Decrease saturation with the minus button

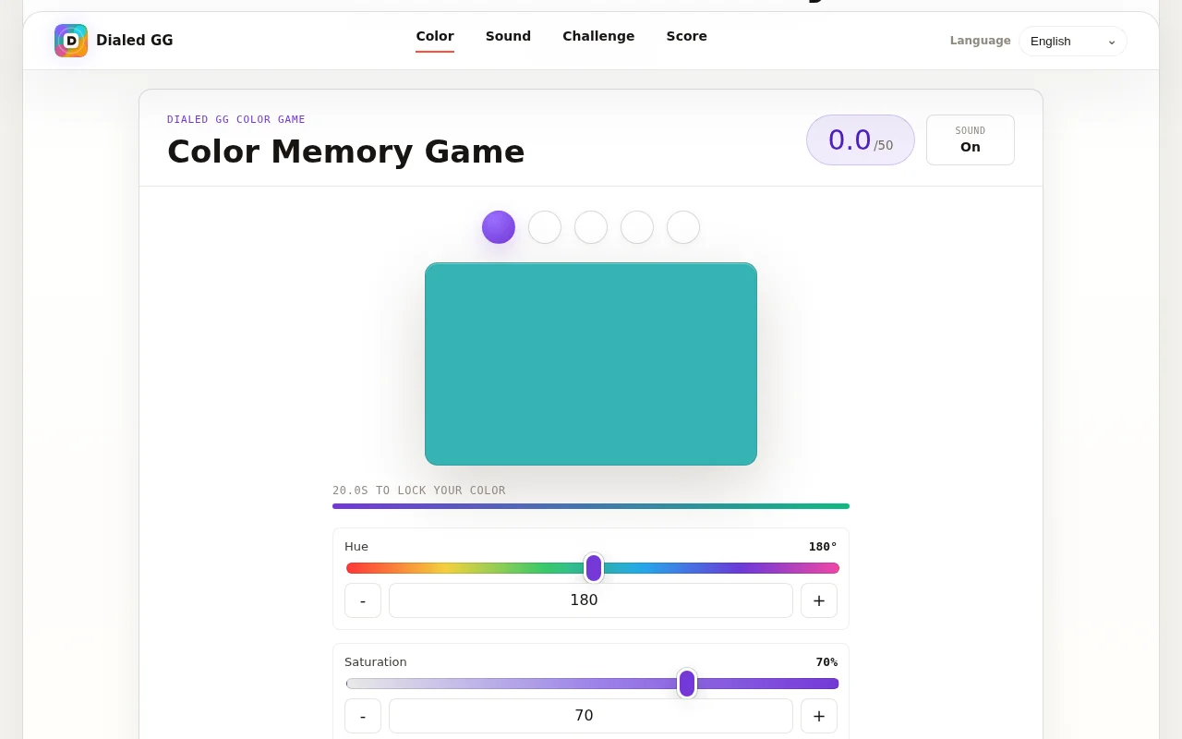point(363,716)
